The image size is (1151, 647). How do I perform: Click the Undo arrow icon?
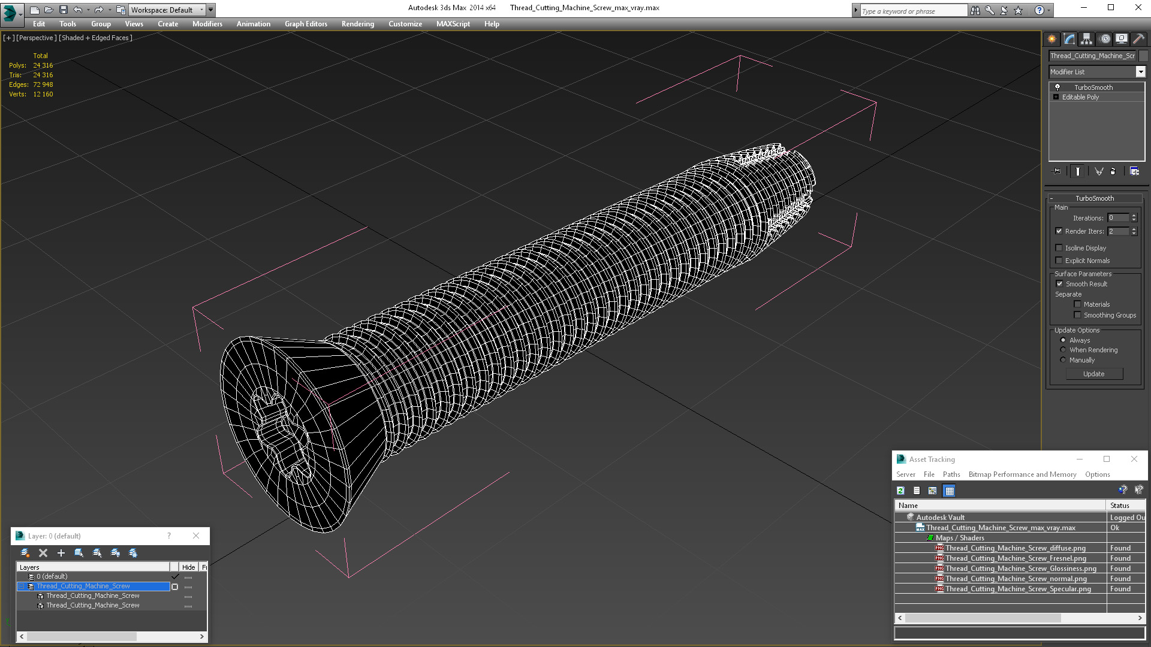[78, 10]
